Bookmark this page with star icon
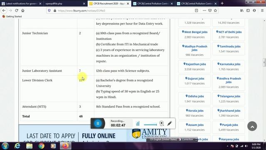Viewport: 266px width, 150px height. point(215,10)
